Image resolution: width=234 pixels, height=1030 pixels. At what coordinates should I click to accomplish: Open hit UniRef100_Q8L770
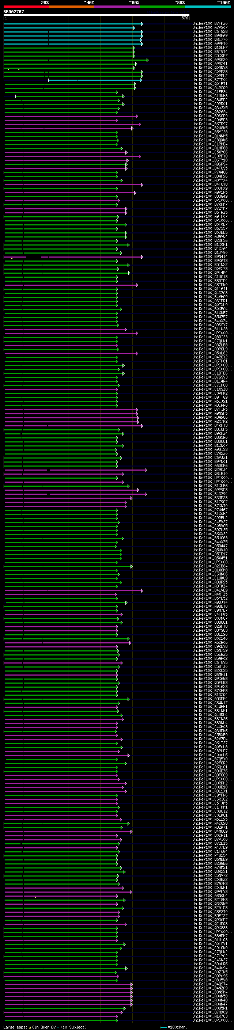click(x=210, y=39)
